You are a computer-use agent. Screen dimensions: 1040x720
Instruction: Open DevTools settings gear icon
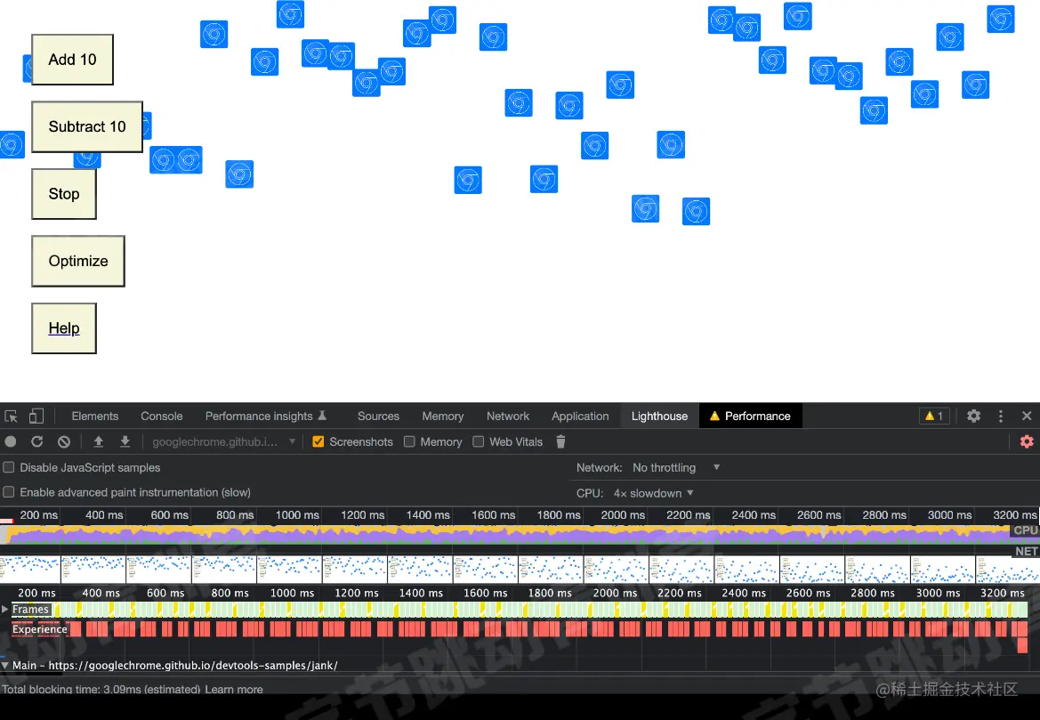click(973, 417)
